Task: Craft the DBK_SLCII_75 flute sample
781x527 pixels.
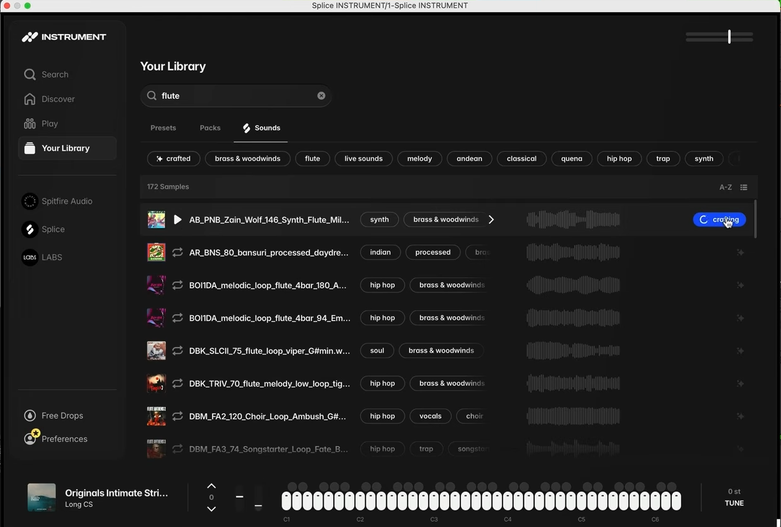Action: pos(741,351)
